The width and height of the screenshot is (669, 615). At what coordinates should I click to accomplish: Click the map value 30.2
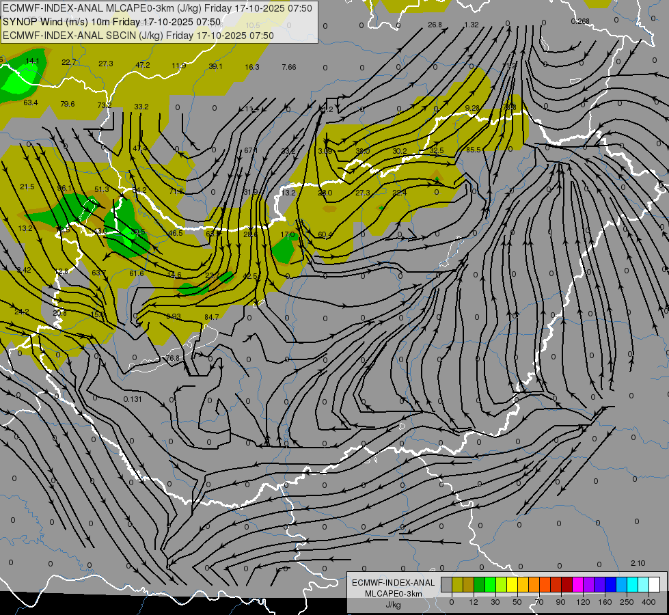tap(400, 151)
